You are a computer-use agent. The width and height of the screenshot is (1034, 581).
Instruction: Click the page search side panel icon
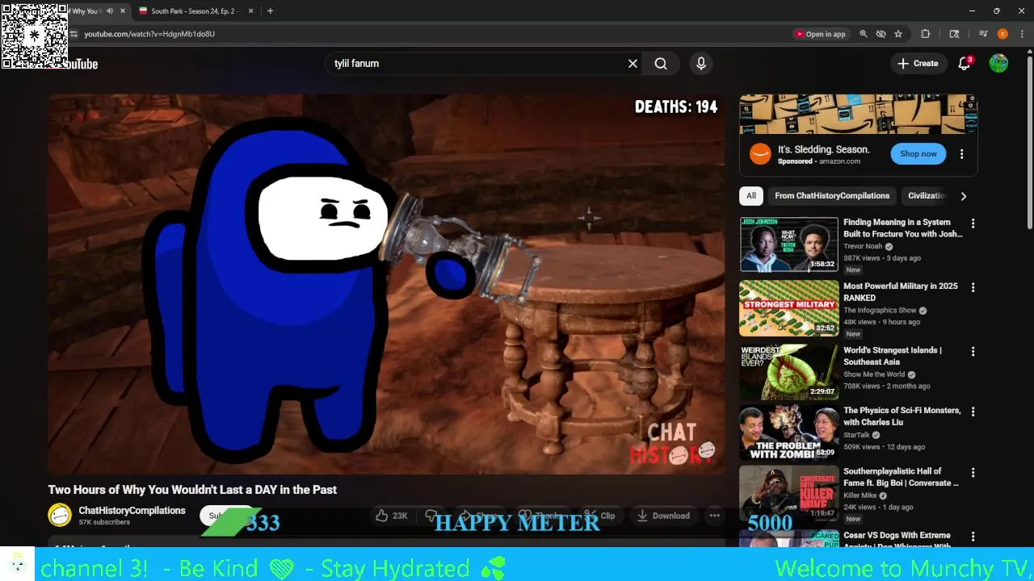[x=954, y=34]
